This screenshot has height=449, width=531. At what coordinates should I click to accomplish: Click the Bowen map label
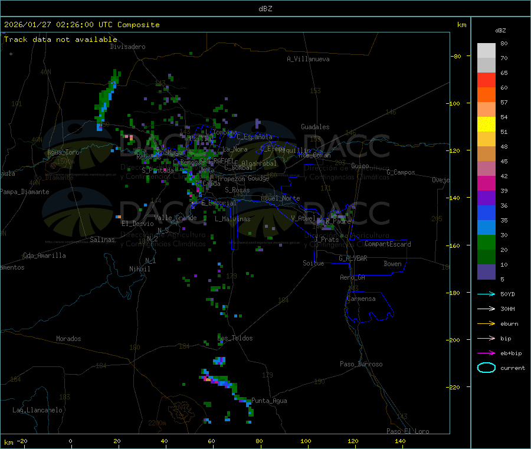pyautogui.click(x=392, y=264)
